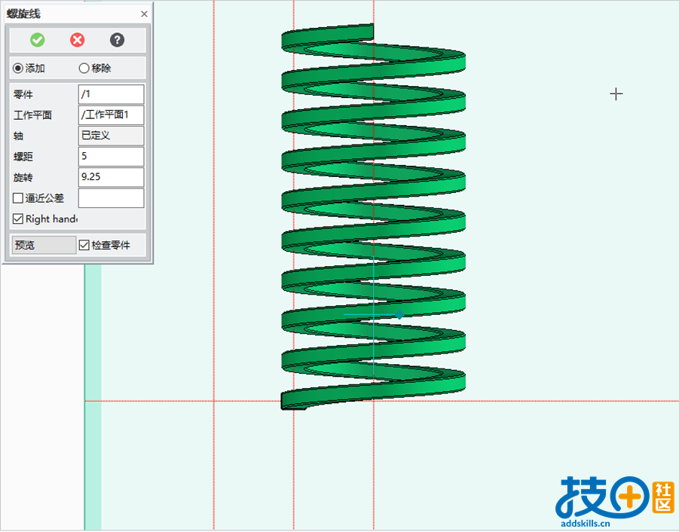Click the 螺距 value field

[111, 156]
